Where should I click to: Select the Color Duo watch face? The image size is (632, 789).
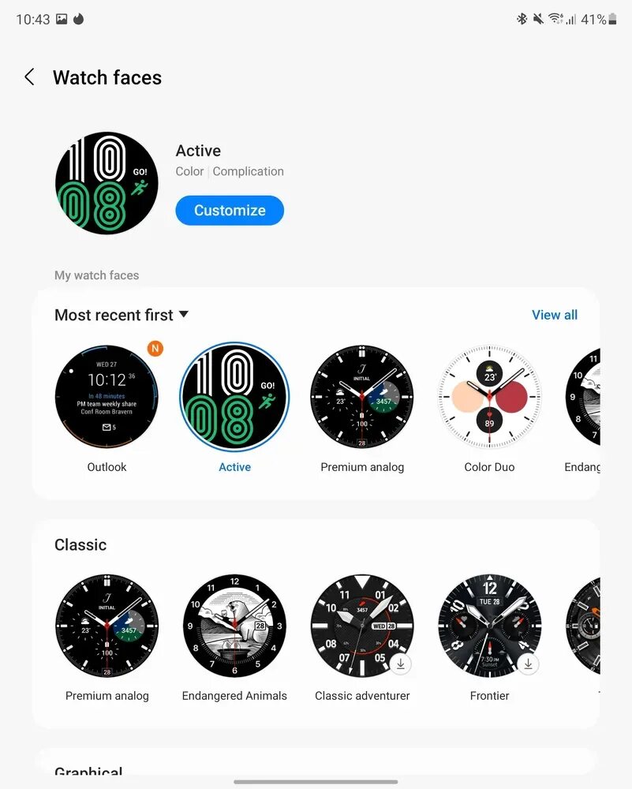(x=490, y=397)
